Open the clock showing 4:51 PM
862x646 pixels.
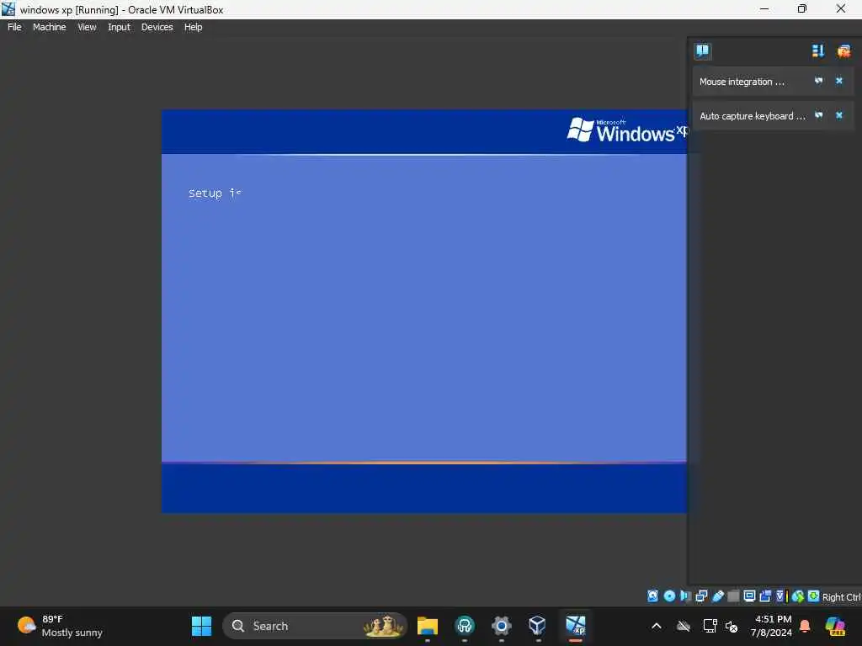tap(771, 626)
